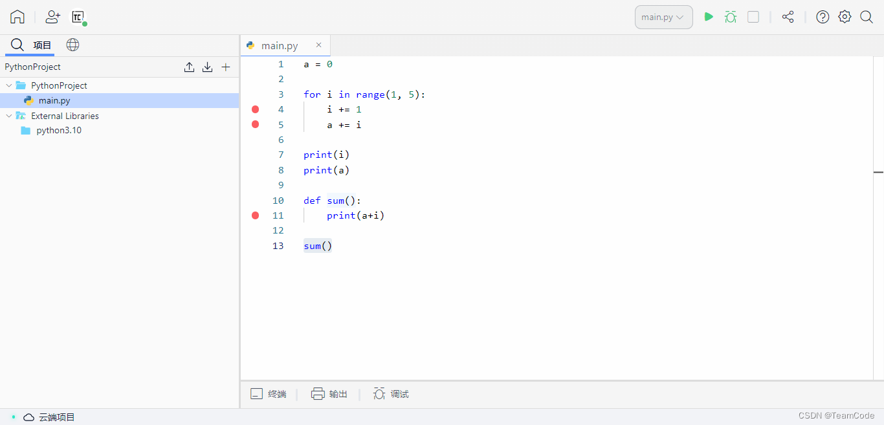Open top-right search magnifier
Image resolution: width=884 pixels, height=425 pixels.
coord(867,17)
